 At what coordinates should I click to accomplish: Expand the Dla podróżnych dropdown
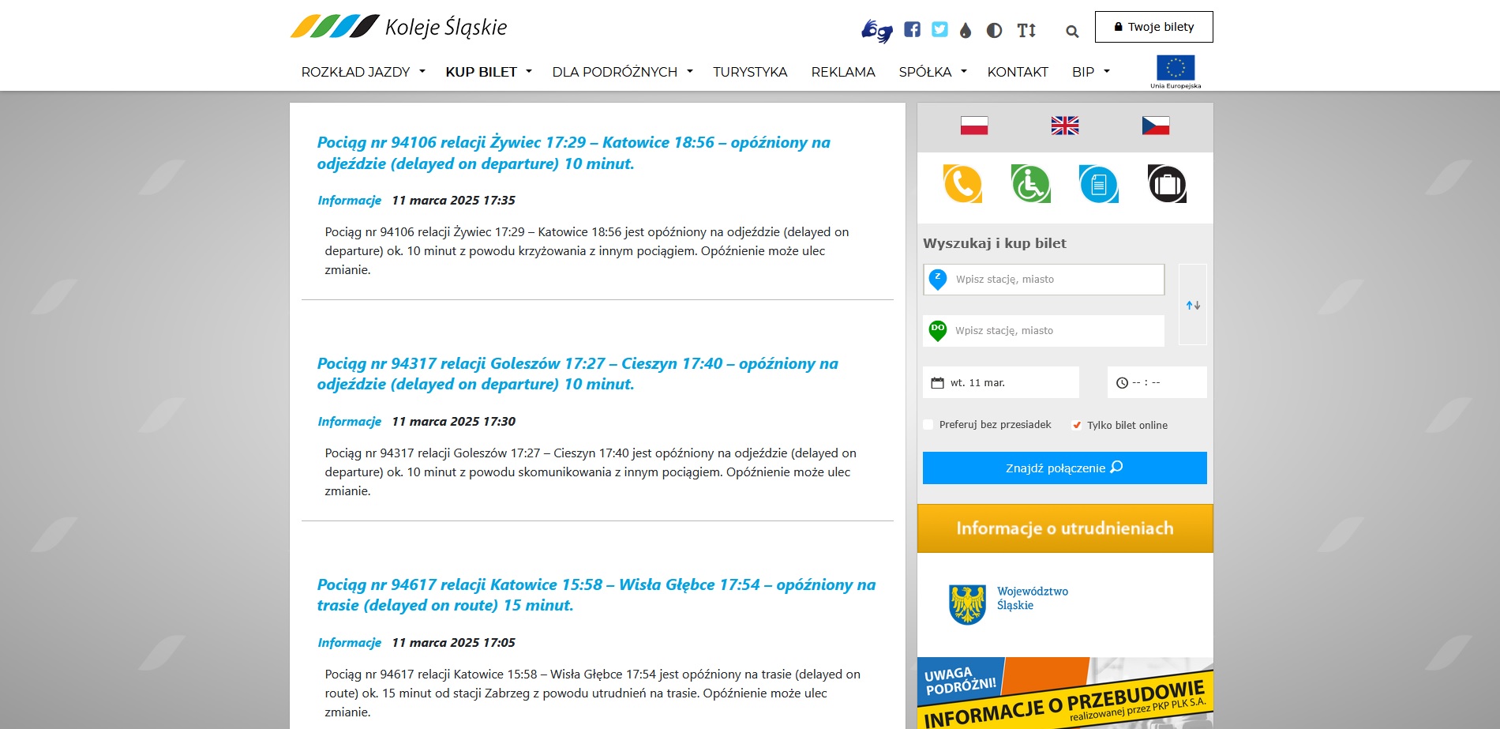622,72
